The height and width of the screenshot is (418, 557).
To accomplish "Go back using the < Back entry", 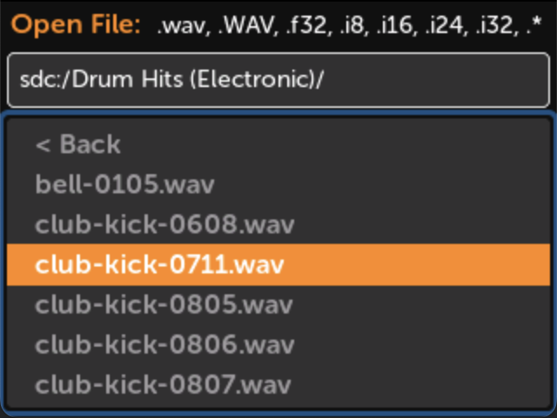I will click(278, 145).
